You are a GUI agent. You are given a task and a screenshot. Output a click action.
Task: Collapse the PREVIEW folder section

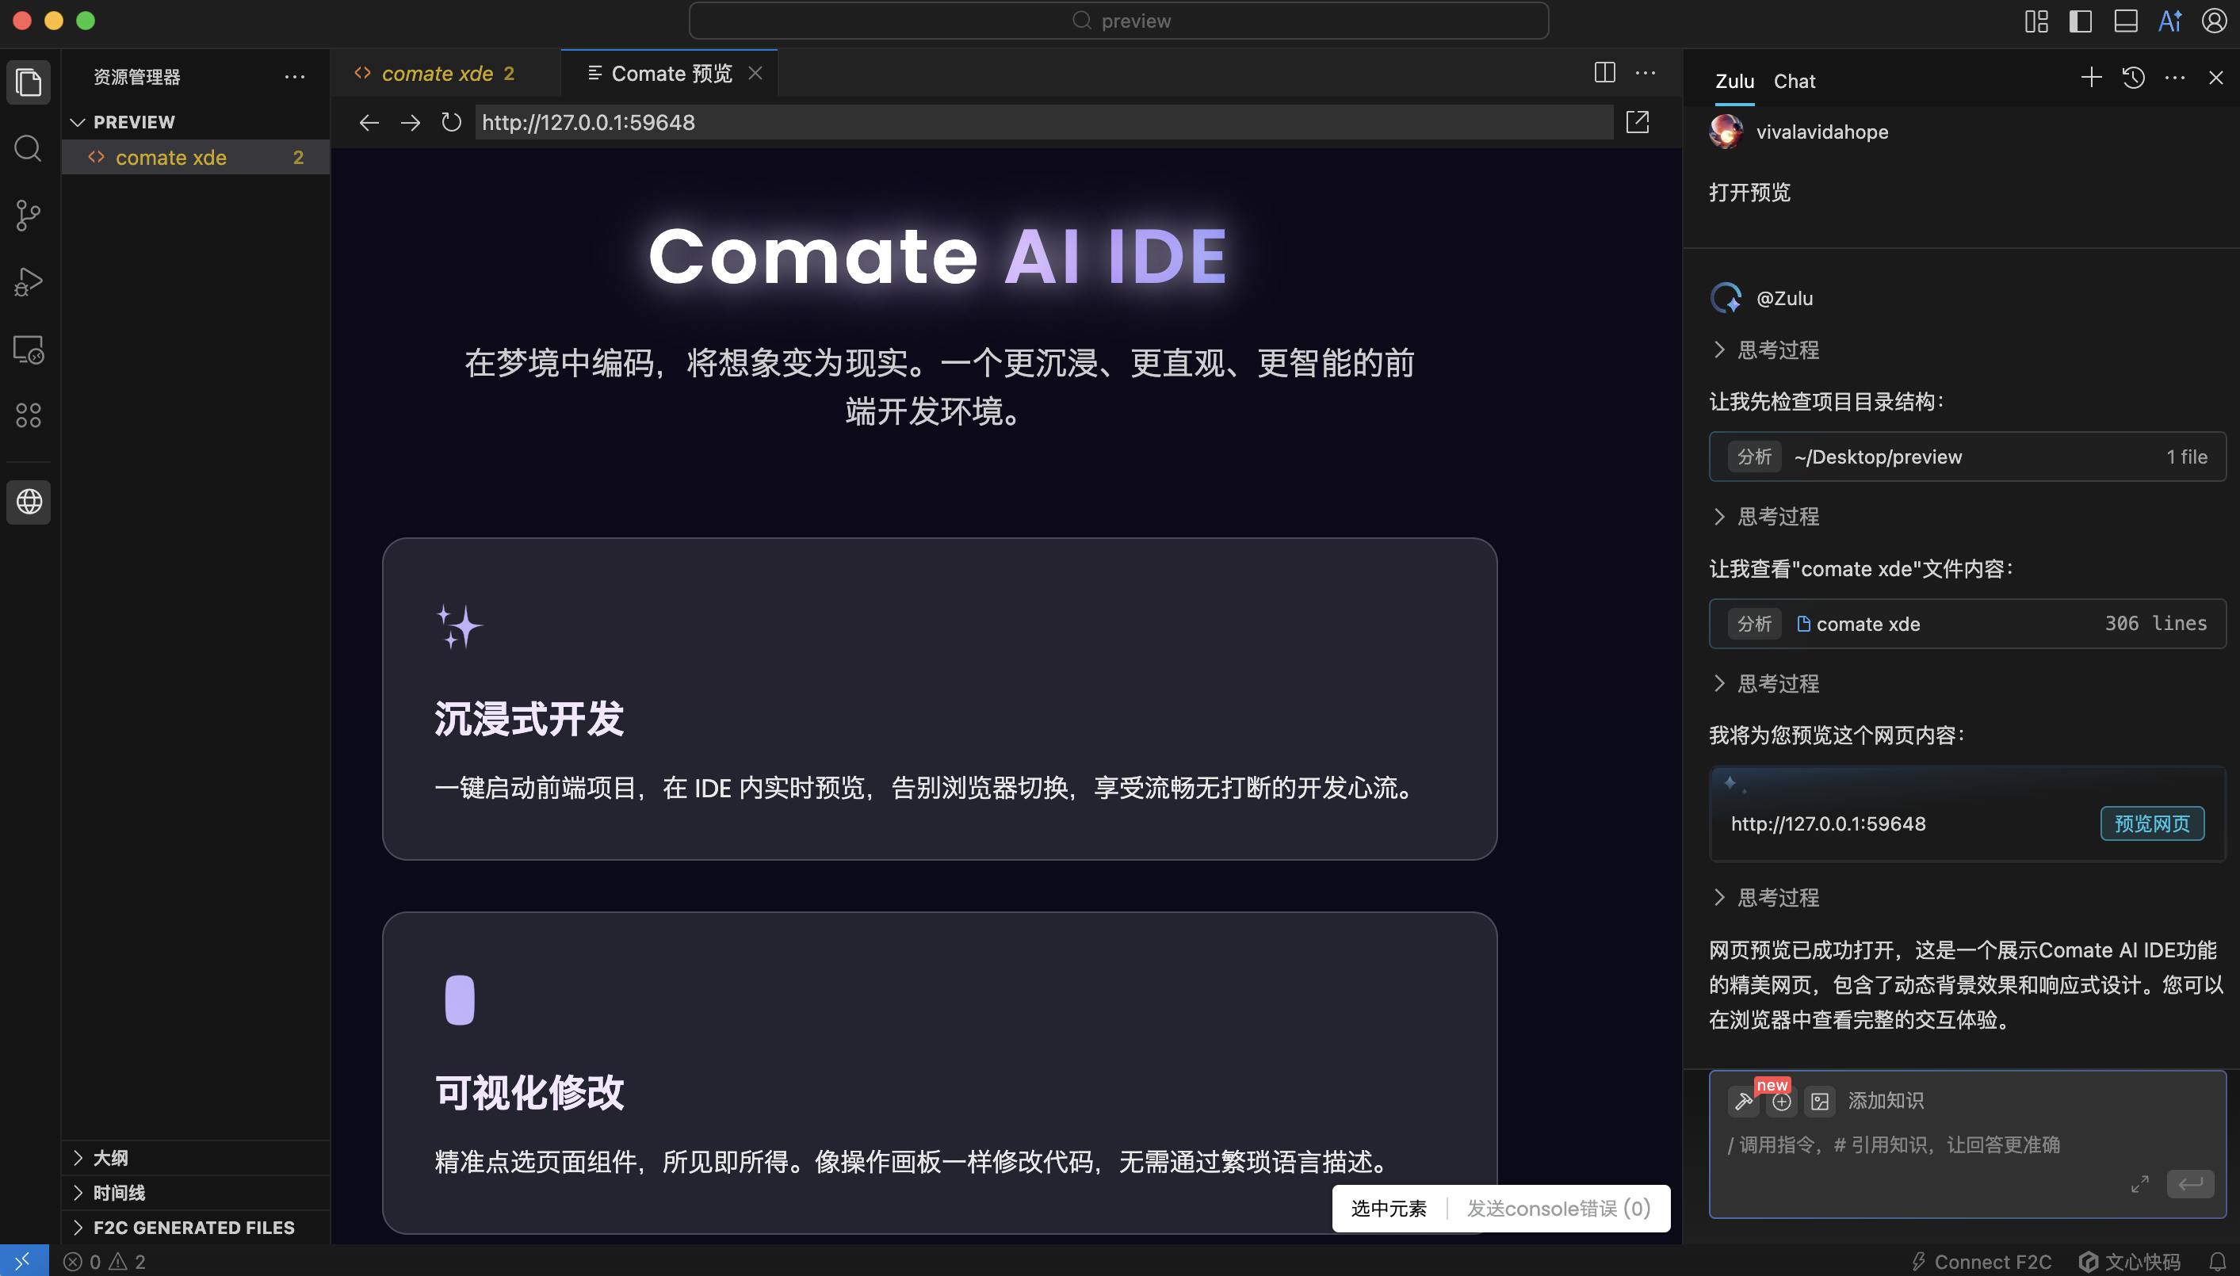click(196, 122)
